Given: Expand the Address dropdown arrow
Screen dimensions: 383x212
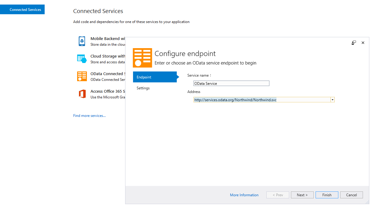Looking at the screenshot, I should coord(333,100).
